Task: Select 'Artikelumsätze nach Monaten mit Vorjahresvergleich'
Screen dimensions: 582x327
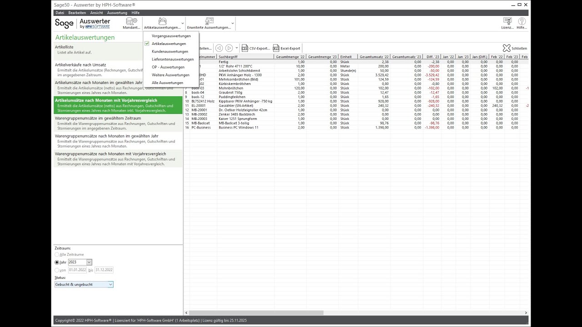Action: [x=118, y=105]
